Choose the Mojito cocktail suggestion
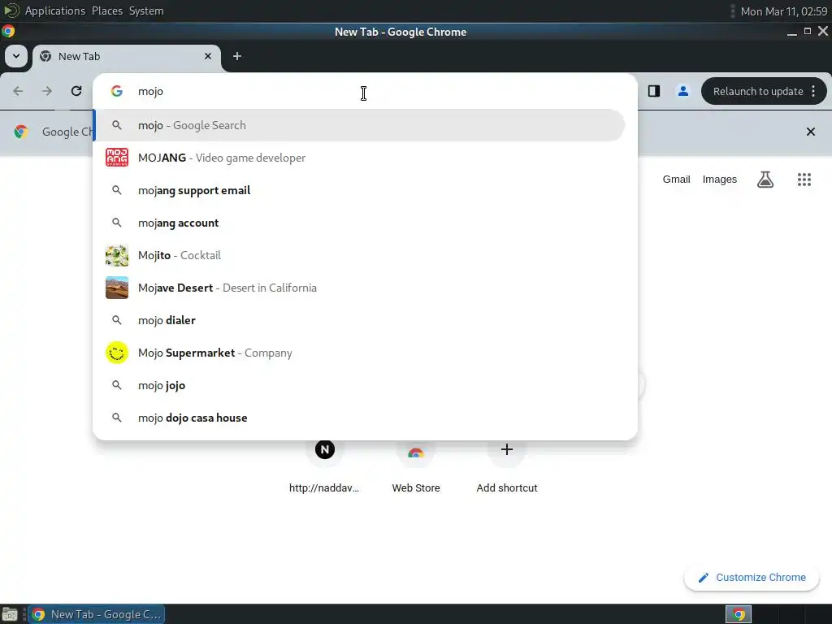 [x=359, y=255]
